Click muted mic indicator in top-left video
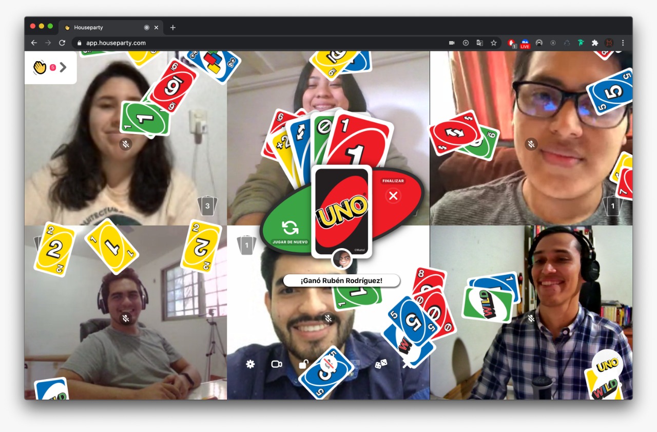The image size is (657, 432). [126, 144]
